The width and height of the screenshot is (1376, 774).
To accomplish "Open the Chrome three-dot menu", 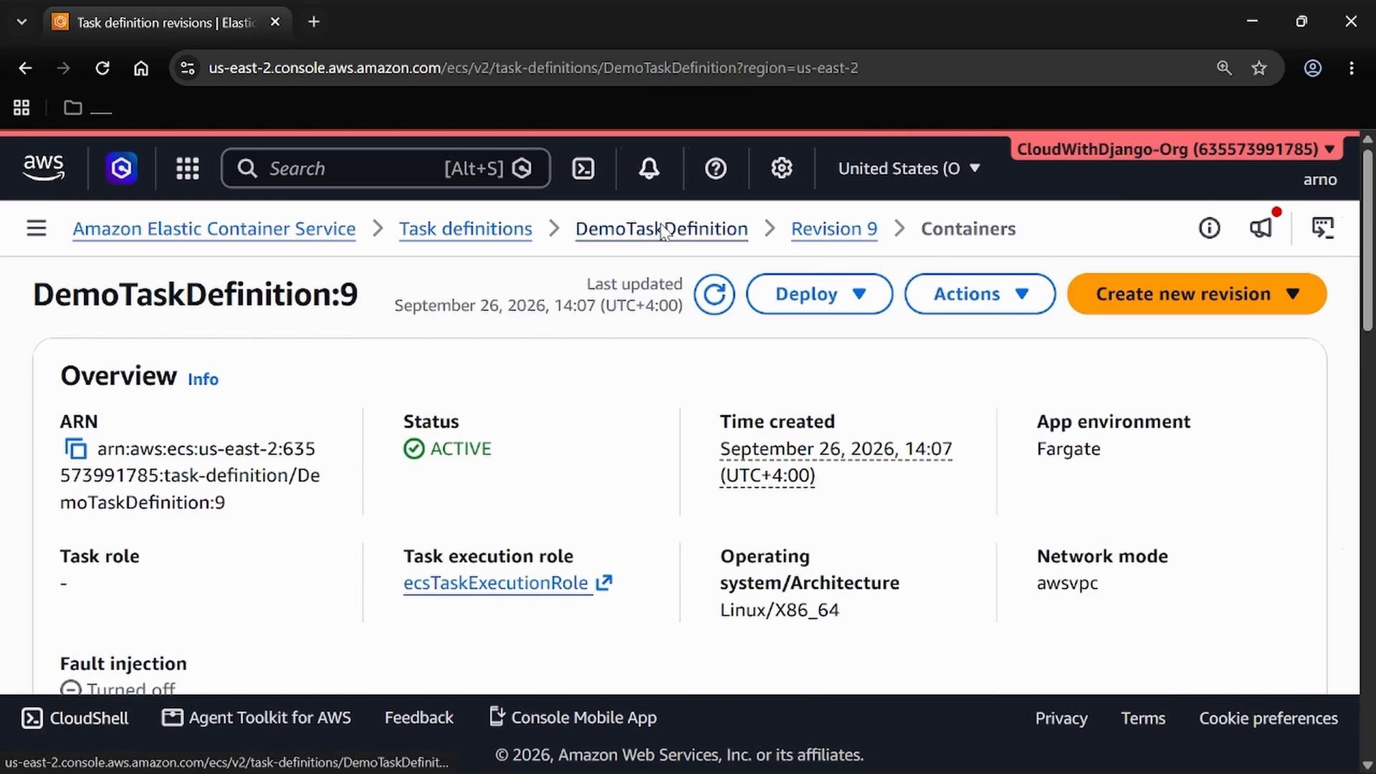I will pyautogui.click(x=1352, y=68).
